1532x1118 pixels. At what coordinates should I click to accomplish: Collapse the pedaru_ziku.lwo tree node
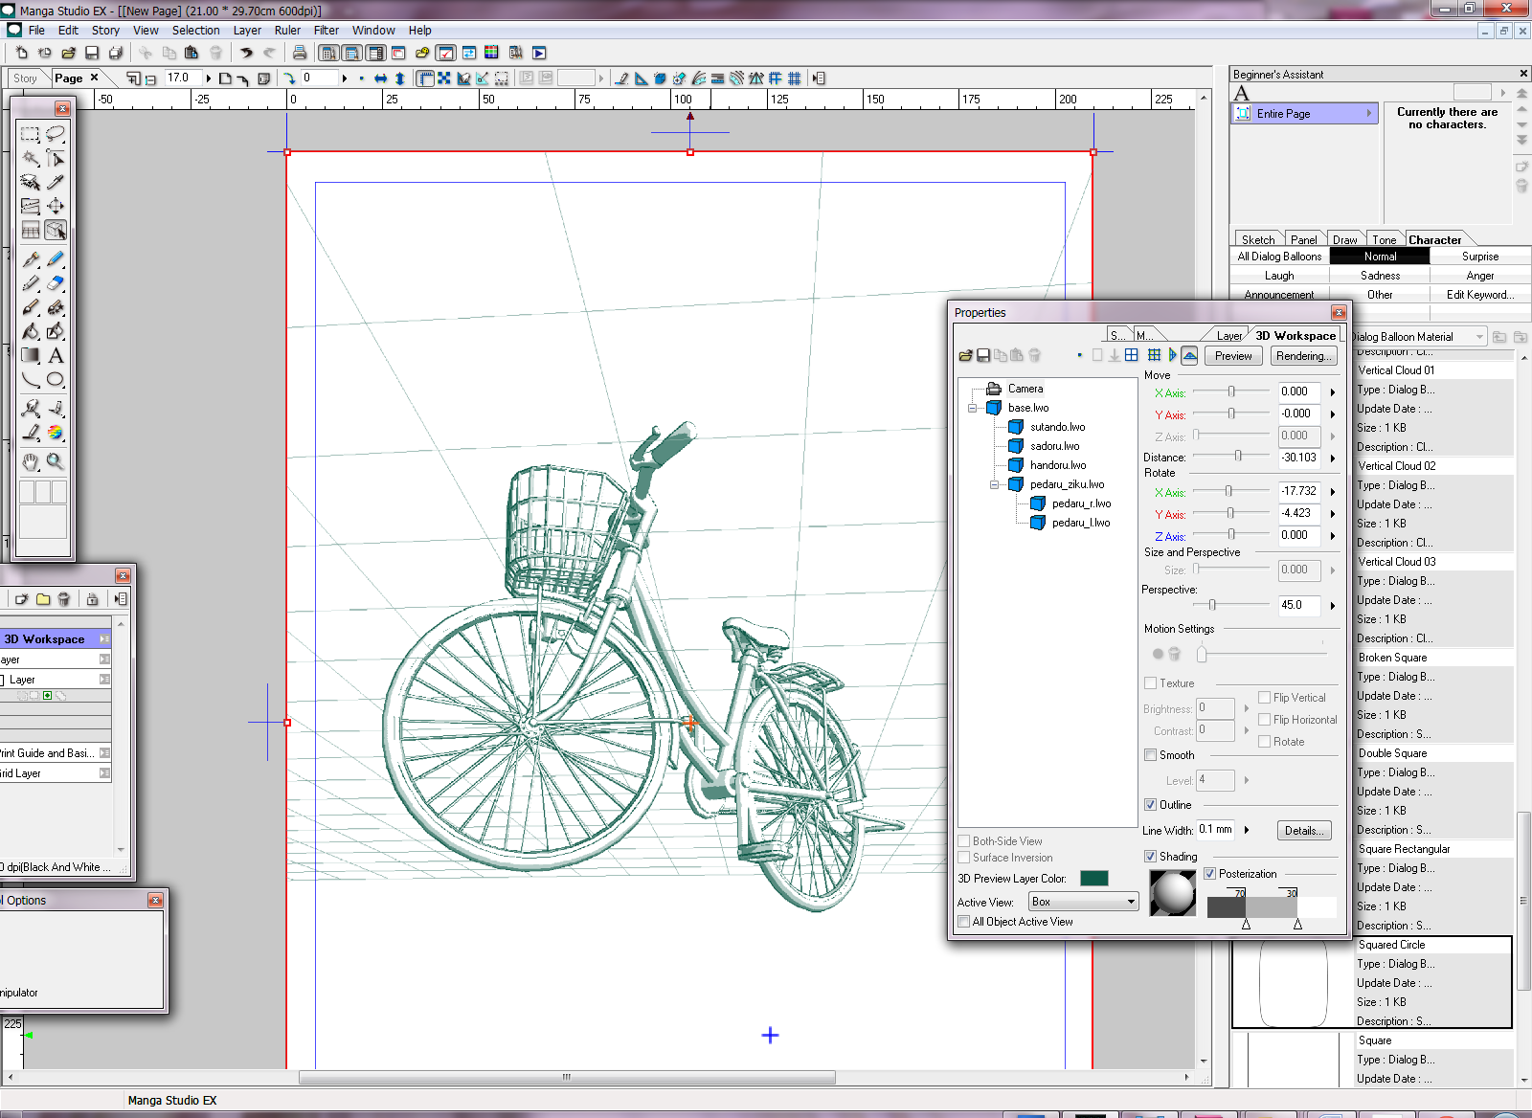(994, 484)
